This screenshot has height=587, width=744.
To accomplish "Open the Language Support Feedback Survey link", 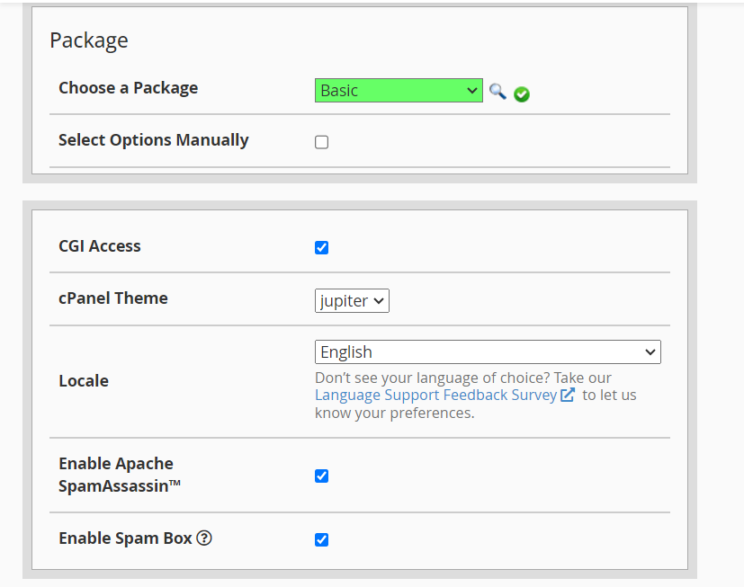I will pyautogui.click(x=435, y=396).
